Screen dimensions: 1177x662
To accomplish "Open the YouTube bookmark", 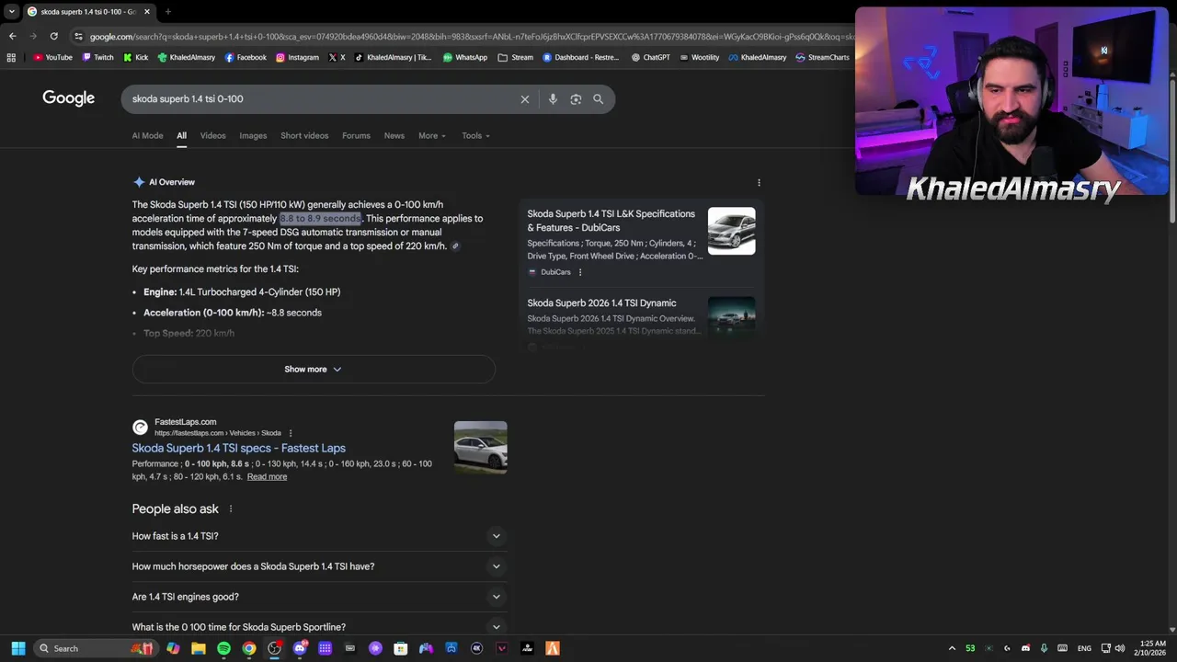I will point(52,57).
